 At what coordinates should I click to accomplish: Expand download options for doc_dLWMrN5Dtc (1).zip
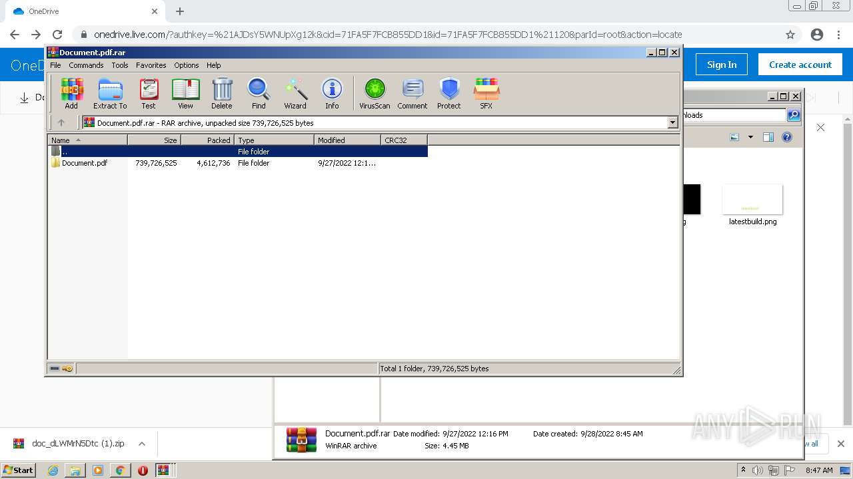click(141, 444)
